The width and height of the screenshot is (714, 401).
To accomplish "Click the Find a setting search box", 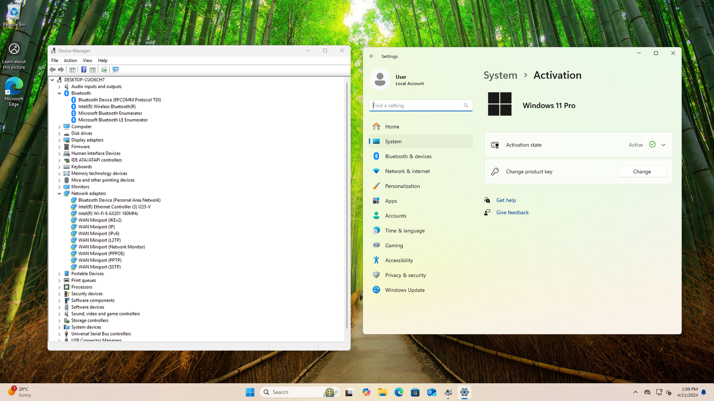I will 421,106.
